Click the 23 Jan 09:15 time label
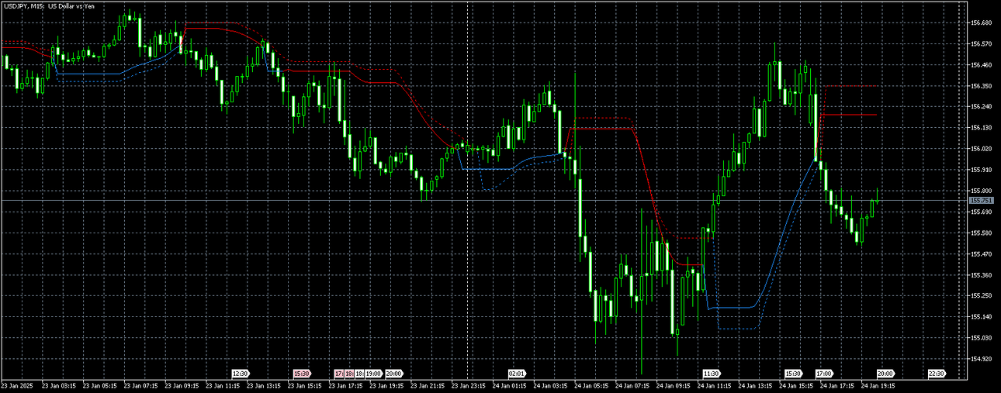 [x=181, y=384]
